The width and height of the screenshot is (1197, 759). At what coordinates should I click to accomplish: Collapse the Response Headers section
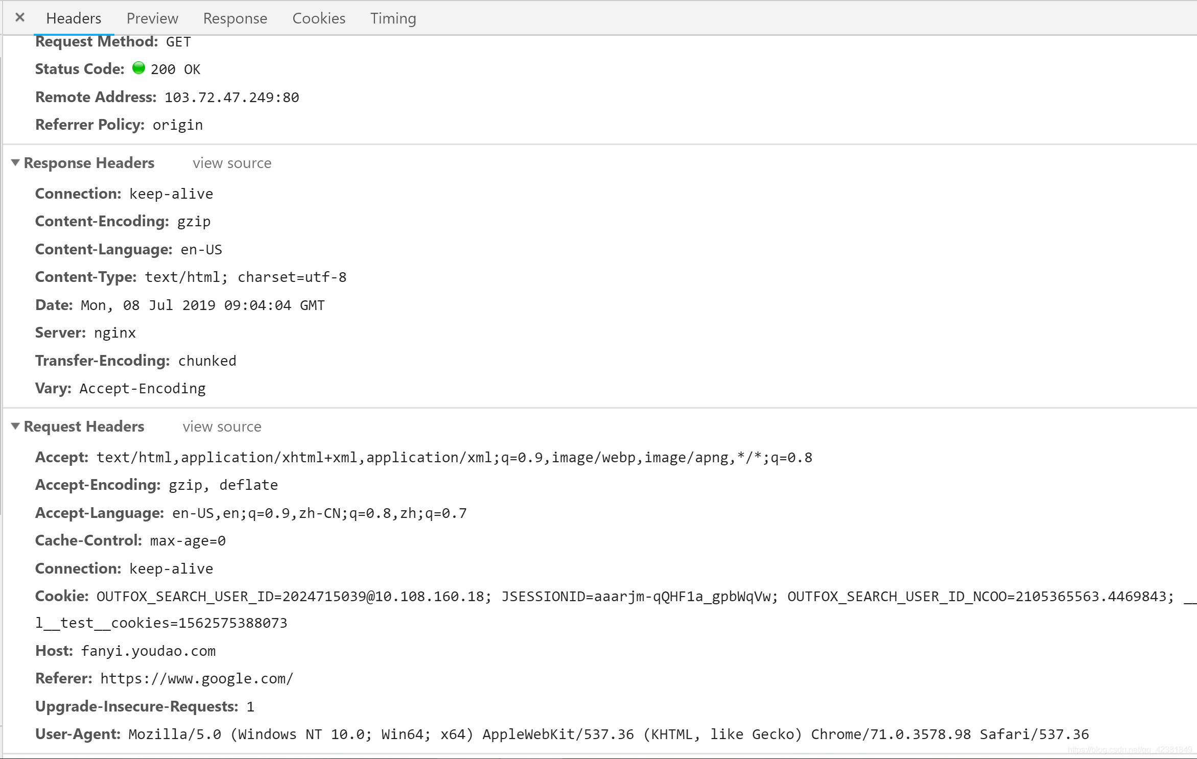tap(15, 163)
